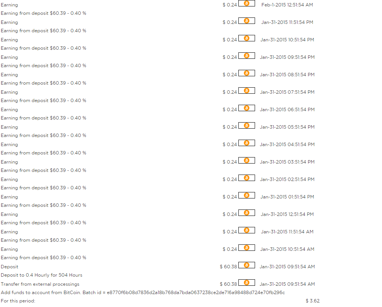Click Bitcoin icon for Jan-31-2015 11:51:54 PM earning

pyautogui.click(x=247, y=21)
